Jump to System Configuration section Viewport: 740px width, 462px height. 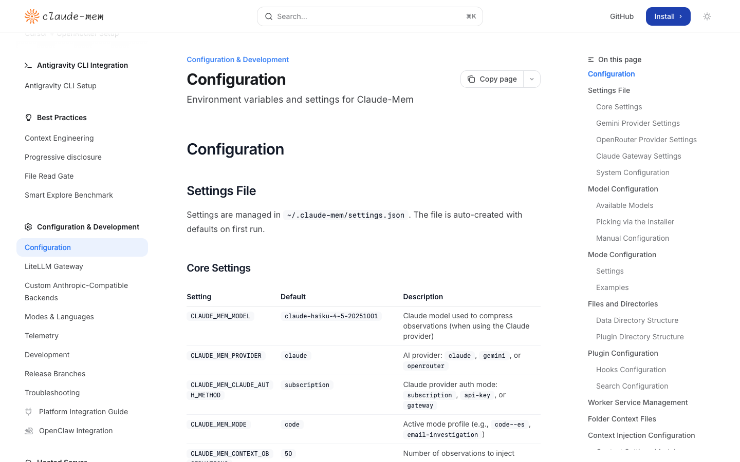(x=633, y=172)
